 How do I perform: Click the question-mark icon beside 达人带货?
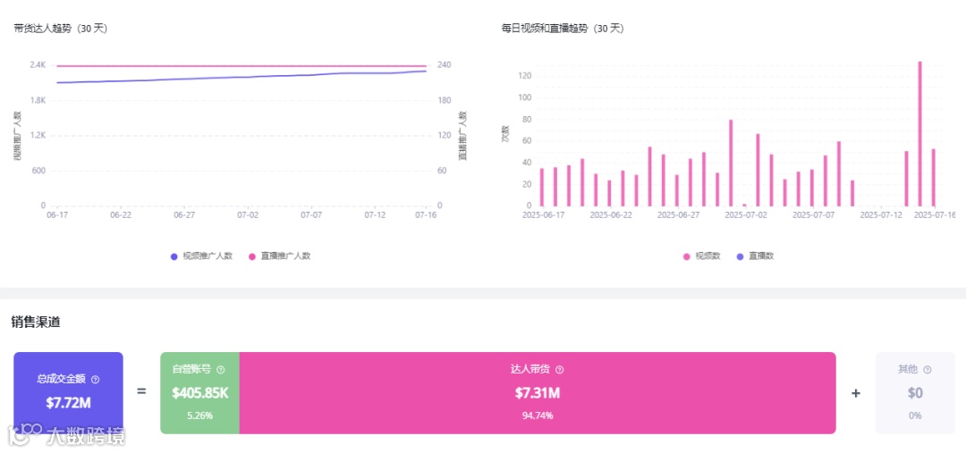pyautogui.click(x=559, y=370)
